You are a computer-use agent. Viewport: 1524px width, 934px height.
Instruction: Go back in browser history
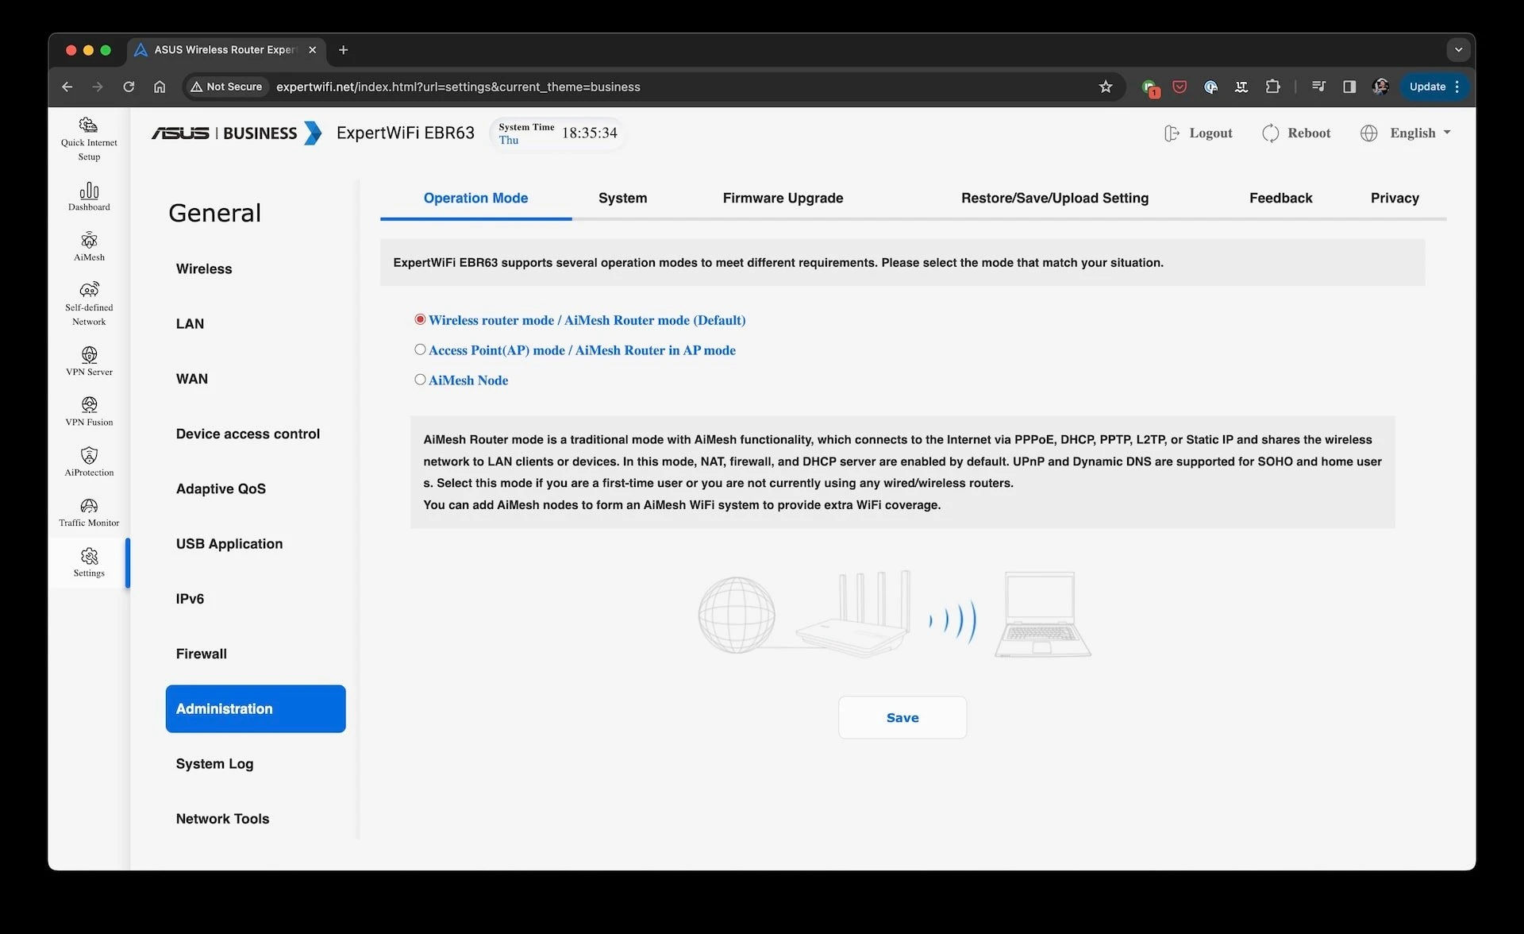click(67, 87)
